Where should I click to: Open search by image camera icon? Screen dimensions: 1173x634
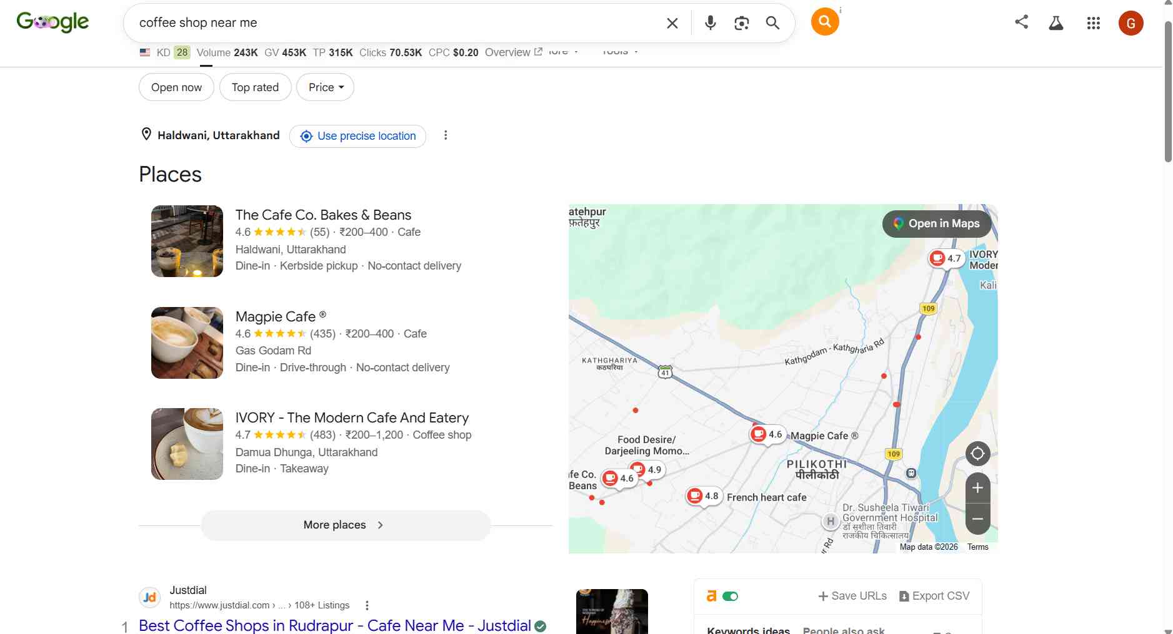click(742, 23)
